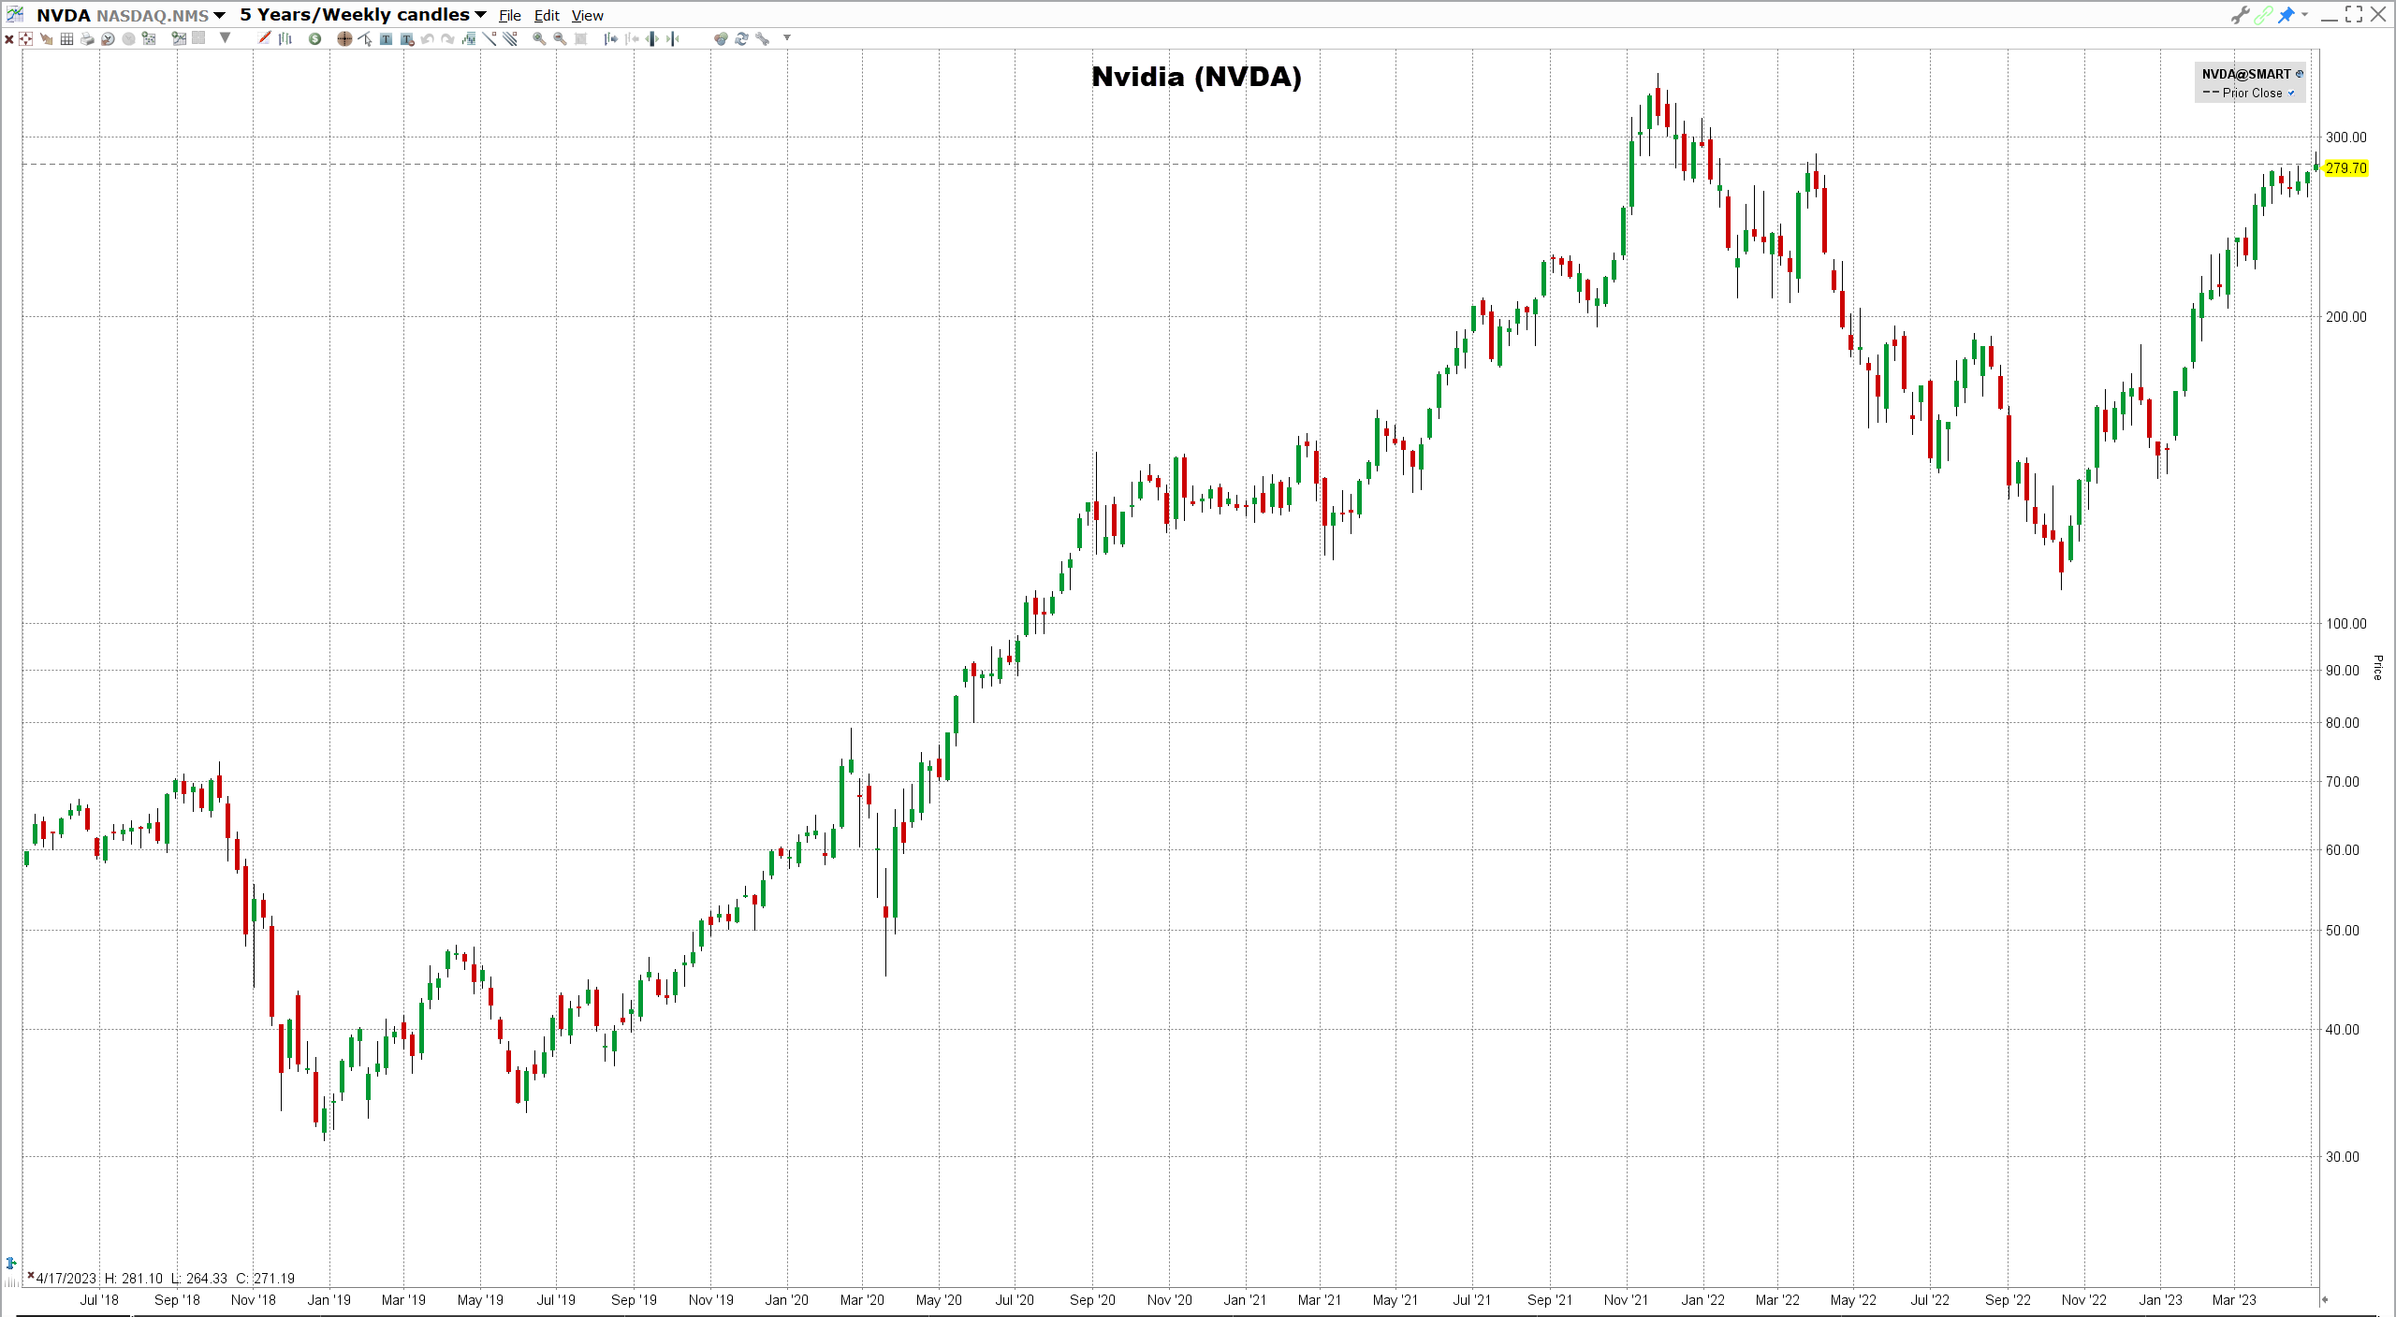The width and height of the screenshot is (2396, 1317).
Task: Open the File menu
Action: [510, 16]
